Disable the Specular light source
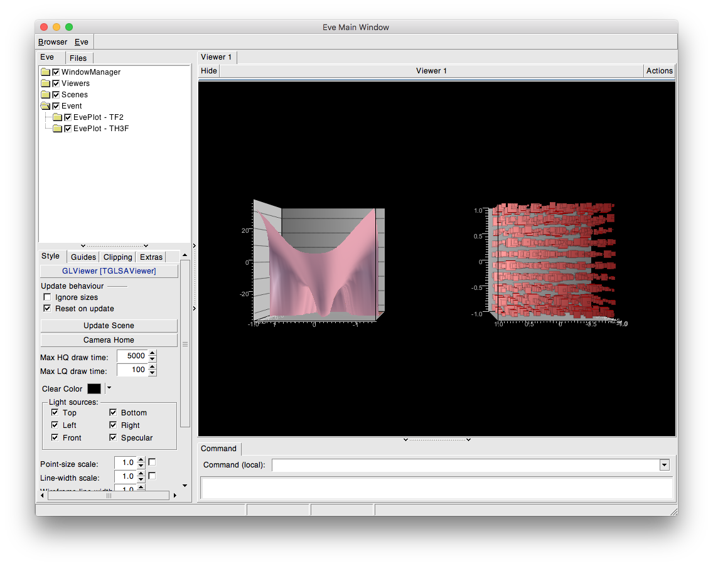This screenshot has width=713, height=566. [113, 438]
